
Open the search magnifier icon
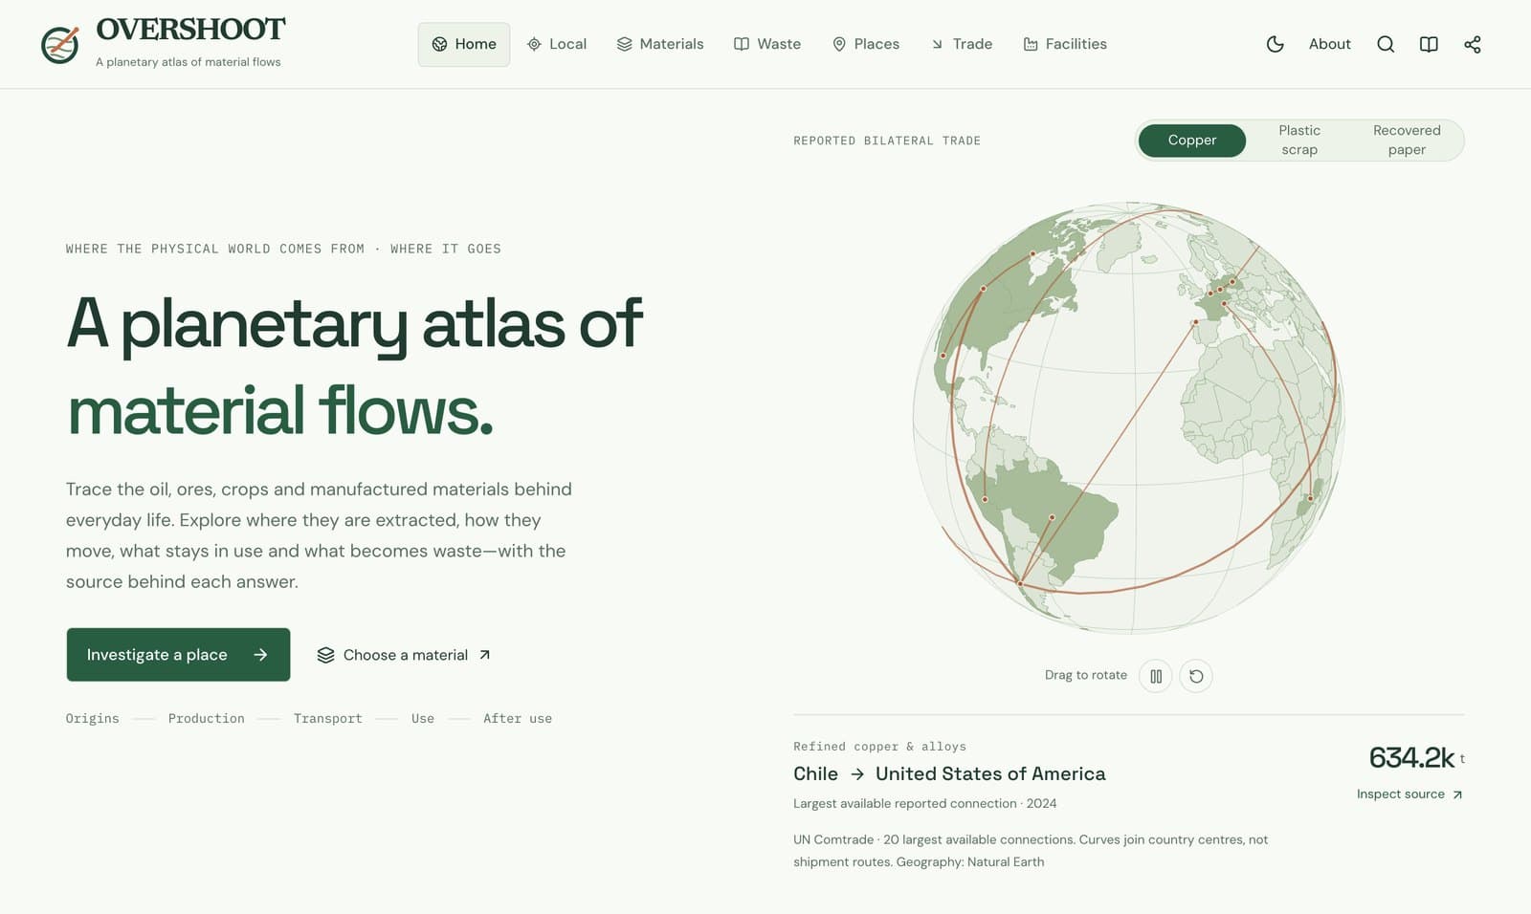pos(1386,44)
